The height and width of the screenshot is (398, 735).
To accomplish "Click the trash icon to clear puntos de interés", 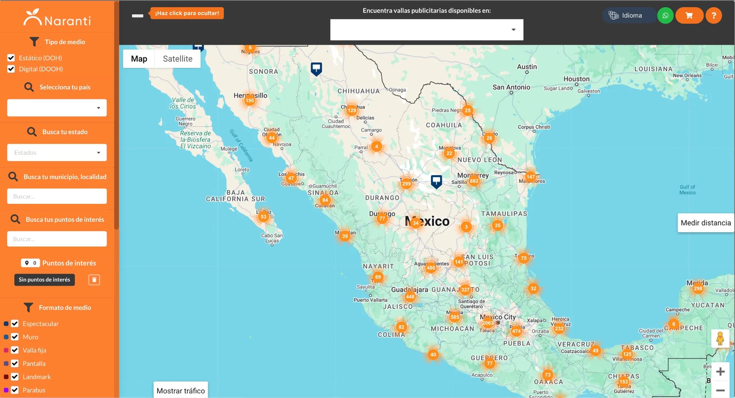I will tap(94, 280).
